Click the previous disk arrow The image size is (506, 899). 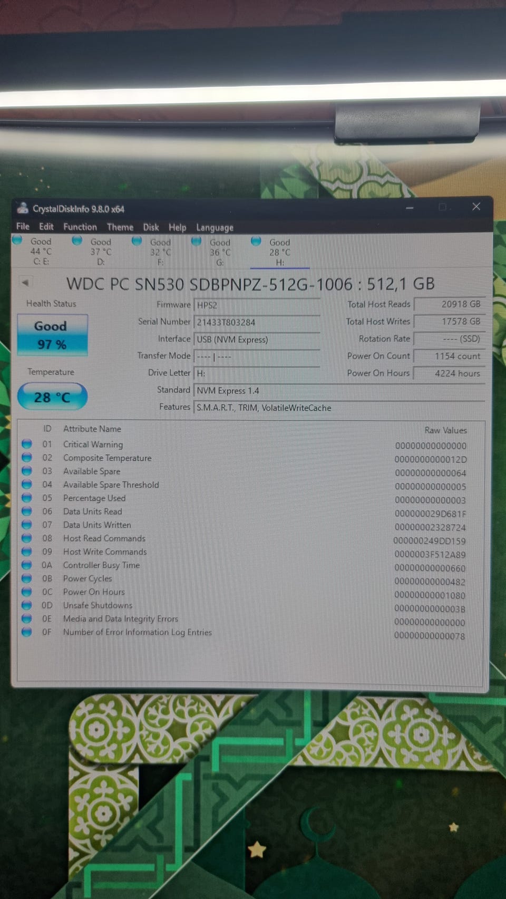(x=25, y=282)
